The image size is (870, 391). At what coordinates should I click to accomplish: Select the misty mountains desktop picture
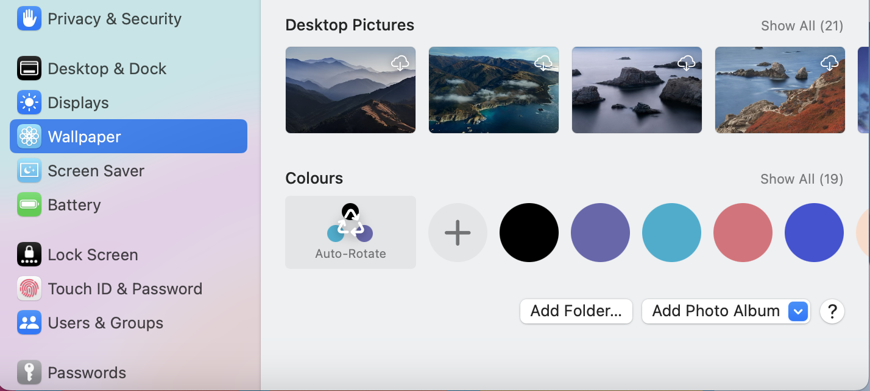(x=350, y=90)
